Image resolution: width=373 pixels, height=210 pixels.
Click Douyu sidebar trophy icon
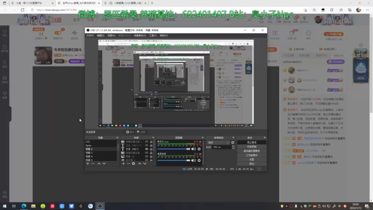(x=5, y=95)
